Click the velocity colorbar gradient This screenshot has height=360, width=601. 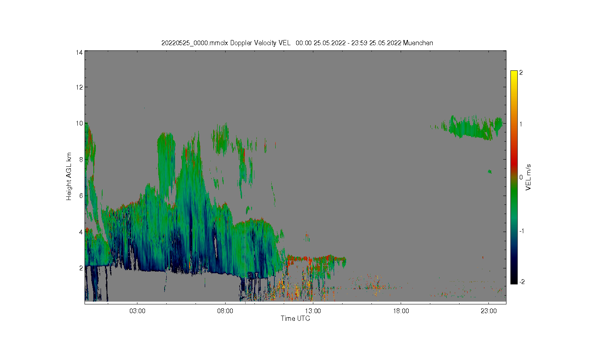tap(514, 177)
